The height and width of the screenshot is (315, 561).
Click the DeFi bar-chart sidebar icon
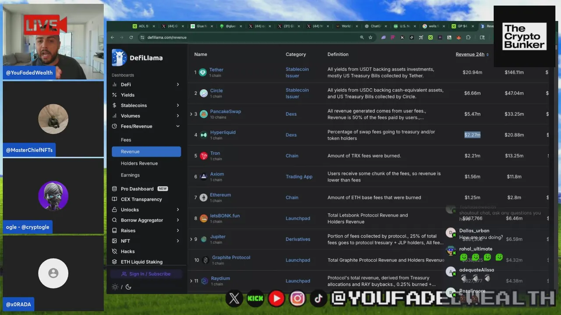pyautogui.click(x=114, y=84)
